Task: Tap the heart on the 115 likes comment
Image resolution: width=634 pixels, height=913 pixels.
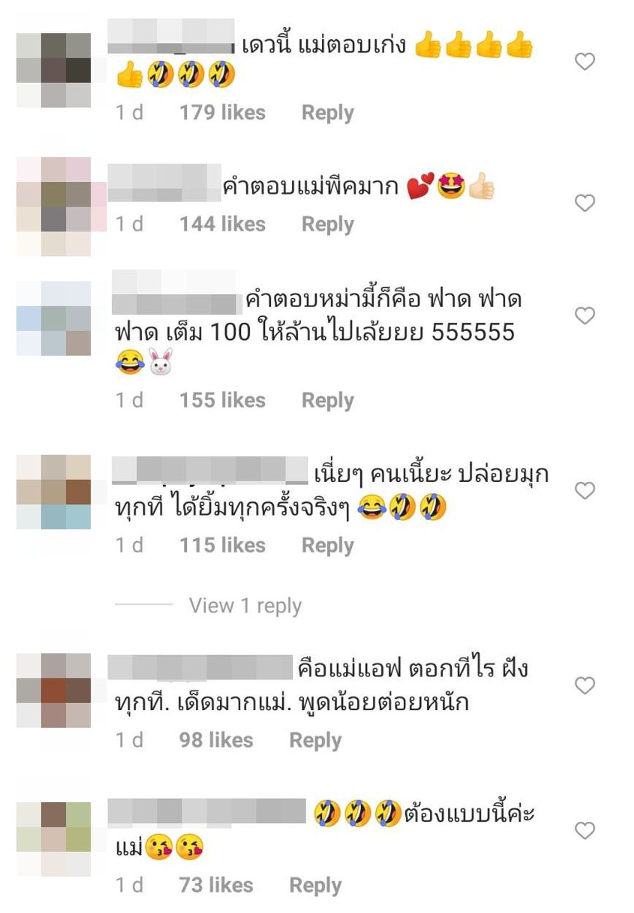Action: [585, 490]
